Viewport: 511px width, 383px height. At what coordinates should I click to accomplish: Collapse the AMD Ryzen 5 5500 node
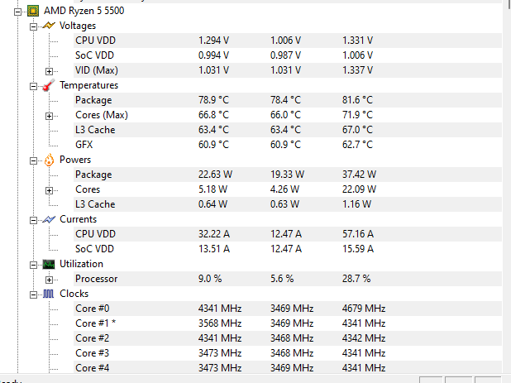[x=18, y=11]
